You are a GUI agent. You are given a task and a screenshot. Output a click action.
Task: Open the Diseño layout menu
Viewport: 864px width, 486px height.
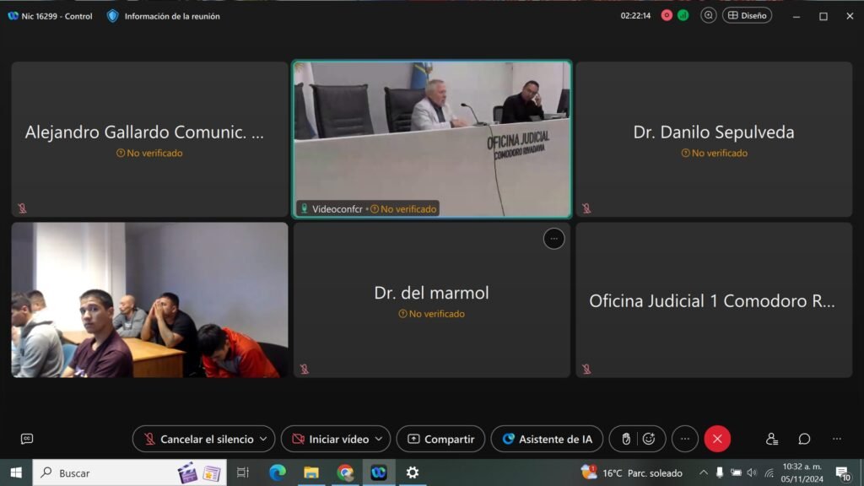[x=747, y=15]
